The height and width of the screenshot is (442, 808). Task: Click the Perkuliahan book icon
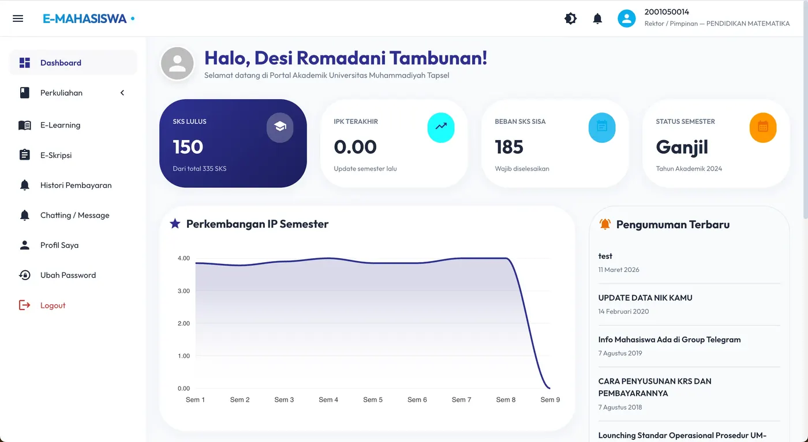pos(24,93)
